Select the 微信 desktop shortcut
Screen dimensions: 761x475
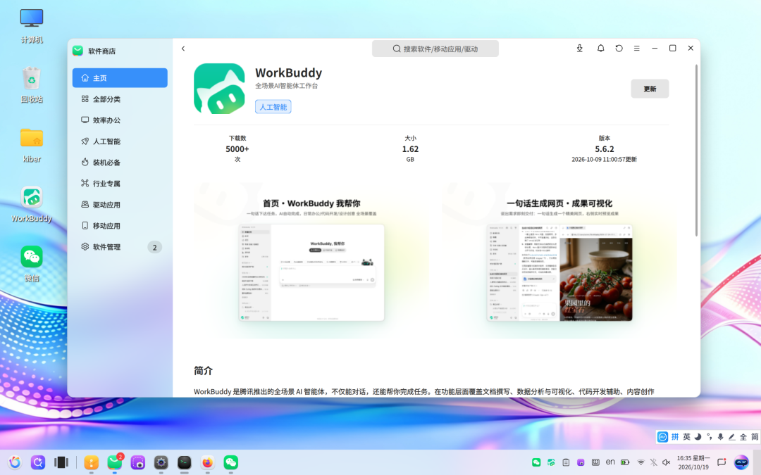pos(32,264)
